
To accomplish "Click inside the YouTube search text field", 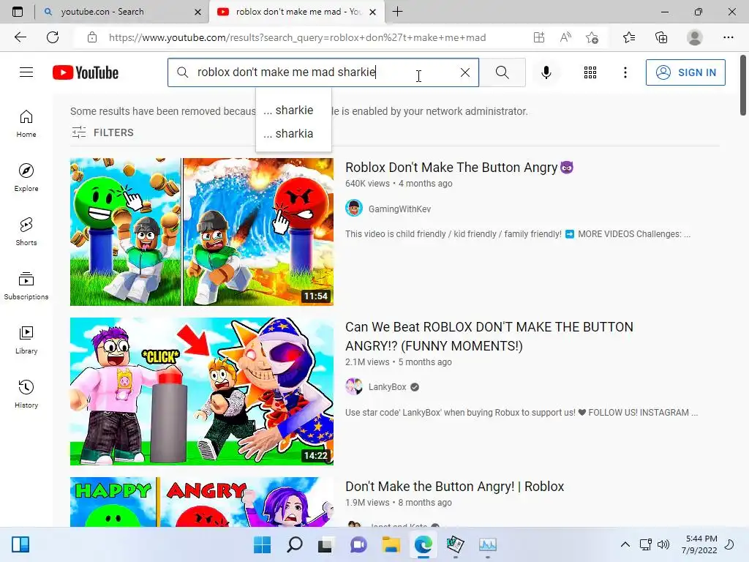I will pyautogui.click(x=323, y=72).
